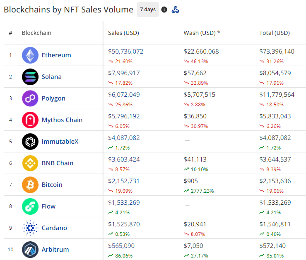Open the ImmutableX blockchain link

point(60,142)
